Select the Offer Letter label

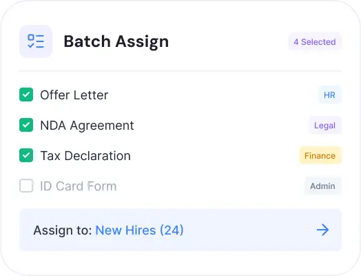coord(74,95)
